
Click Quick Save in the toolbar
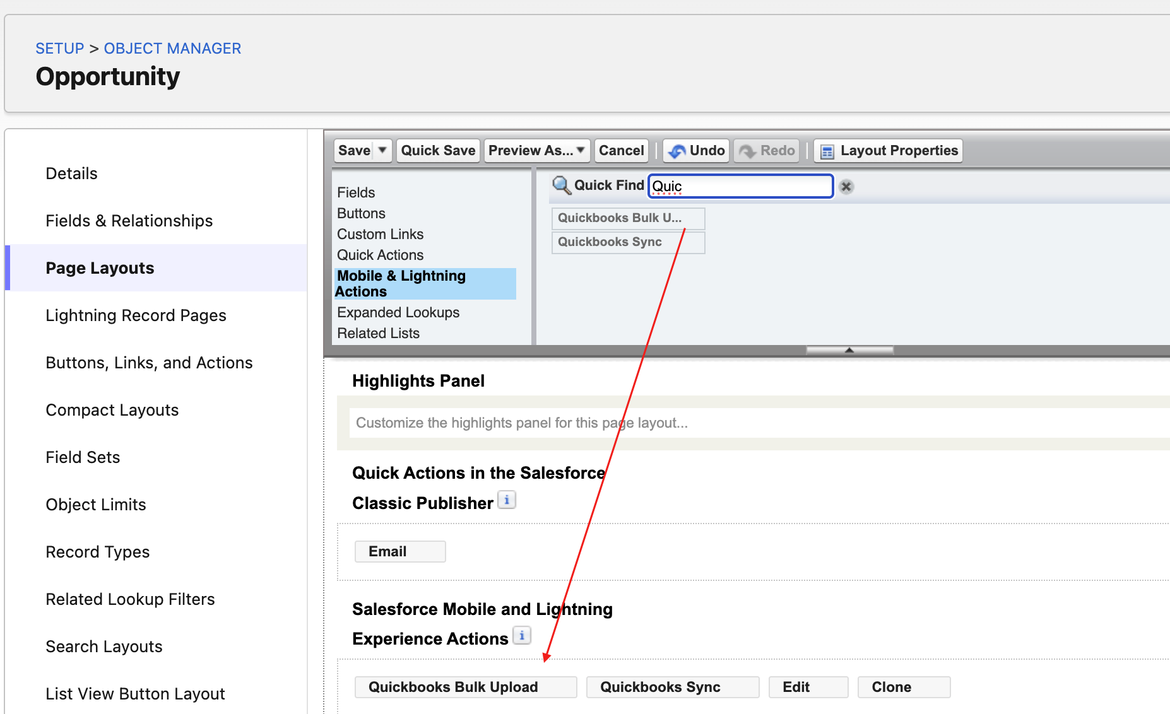[438, 150]
